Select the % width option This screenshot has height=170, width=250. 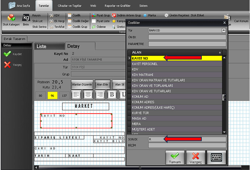(52, 96)
